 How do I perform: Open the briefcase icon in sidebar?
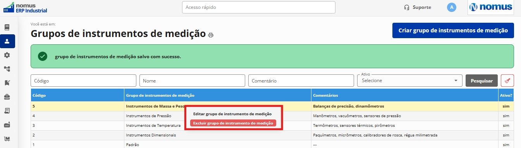point(7,97)
